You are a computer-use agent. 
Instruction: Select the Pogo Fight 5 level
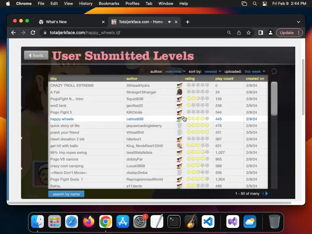[158, 112]
